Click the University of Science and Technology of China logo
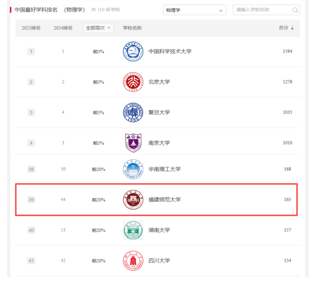This screenshot has height=306, width=314. click(x=133, y=51)
